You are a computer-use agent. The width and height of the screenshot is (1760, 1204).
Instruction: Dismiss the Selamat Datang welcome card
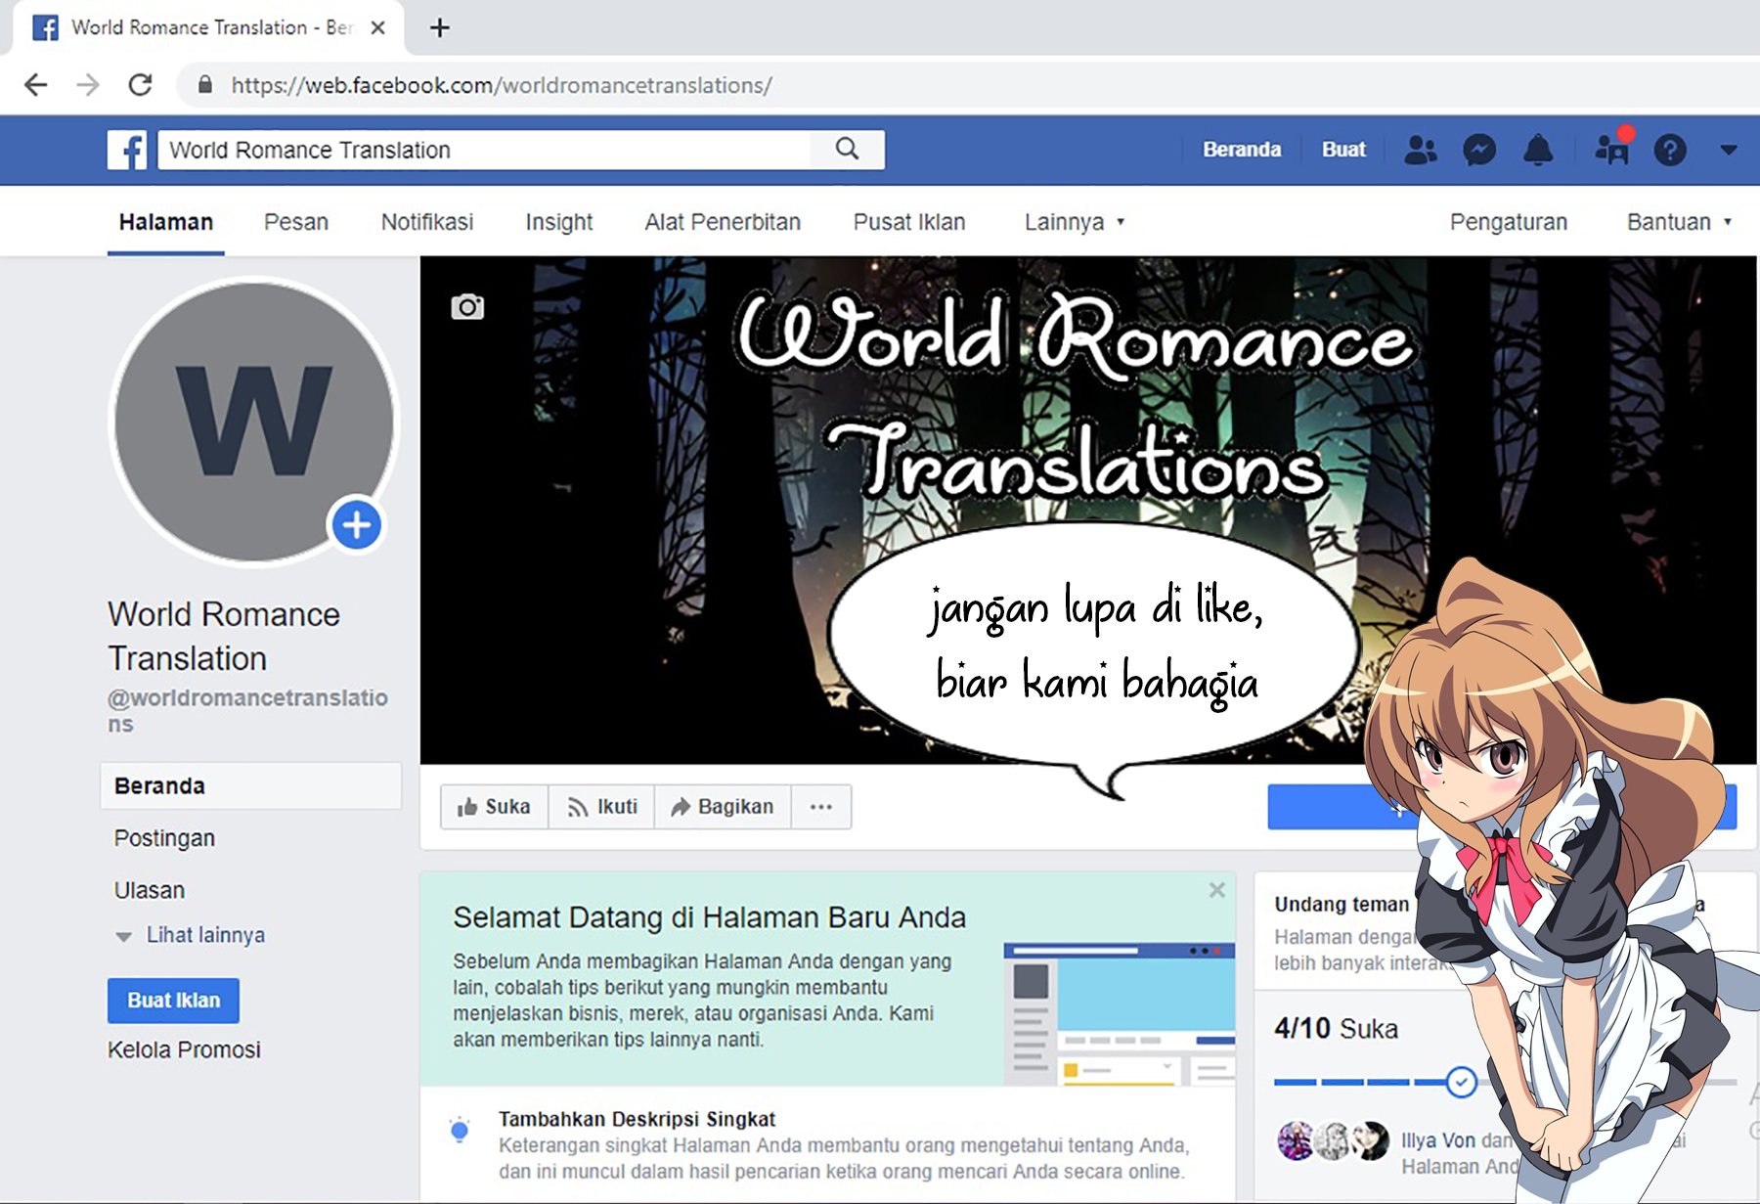click(x=1216, y=890)
